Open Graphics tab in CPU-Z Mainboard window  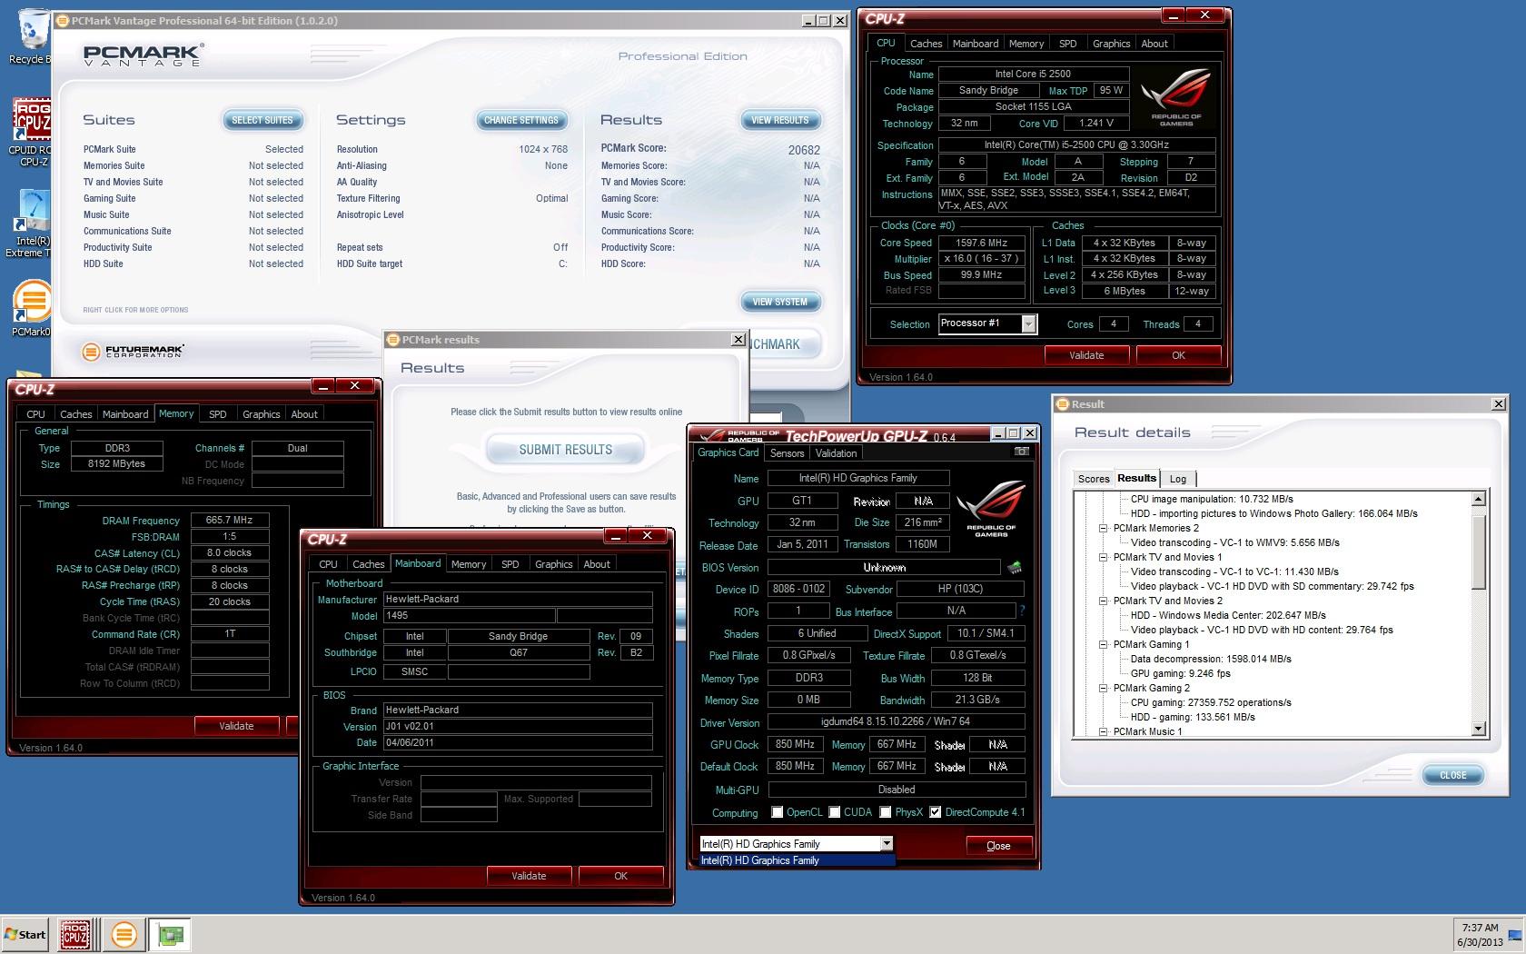(554, 564)
